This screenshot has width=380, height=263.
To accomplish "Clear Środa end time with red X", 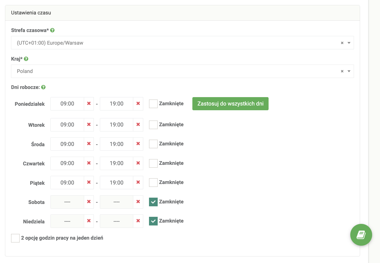I will point(138,144).
